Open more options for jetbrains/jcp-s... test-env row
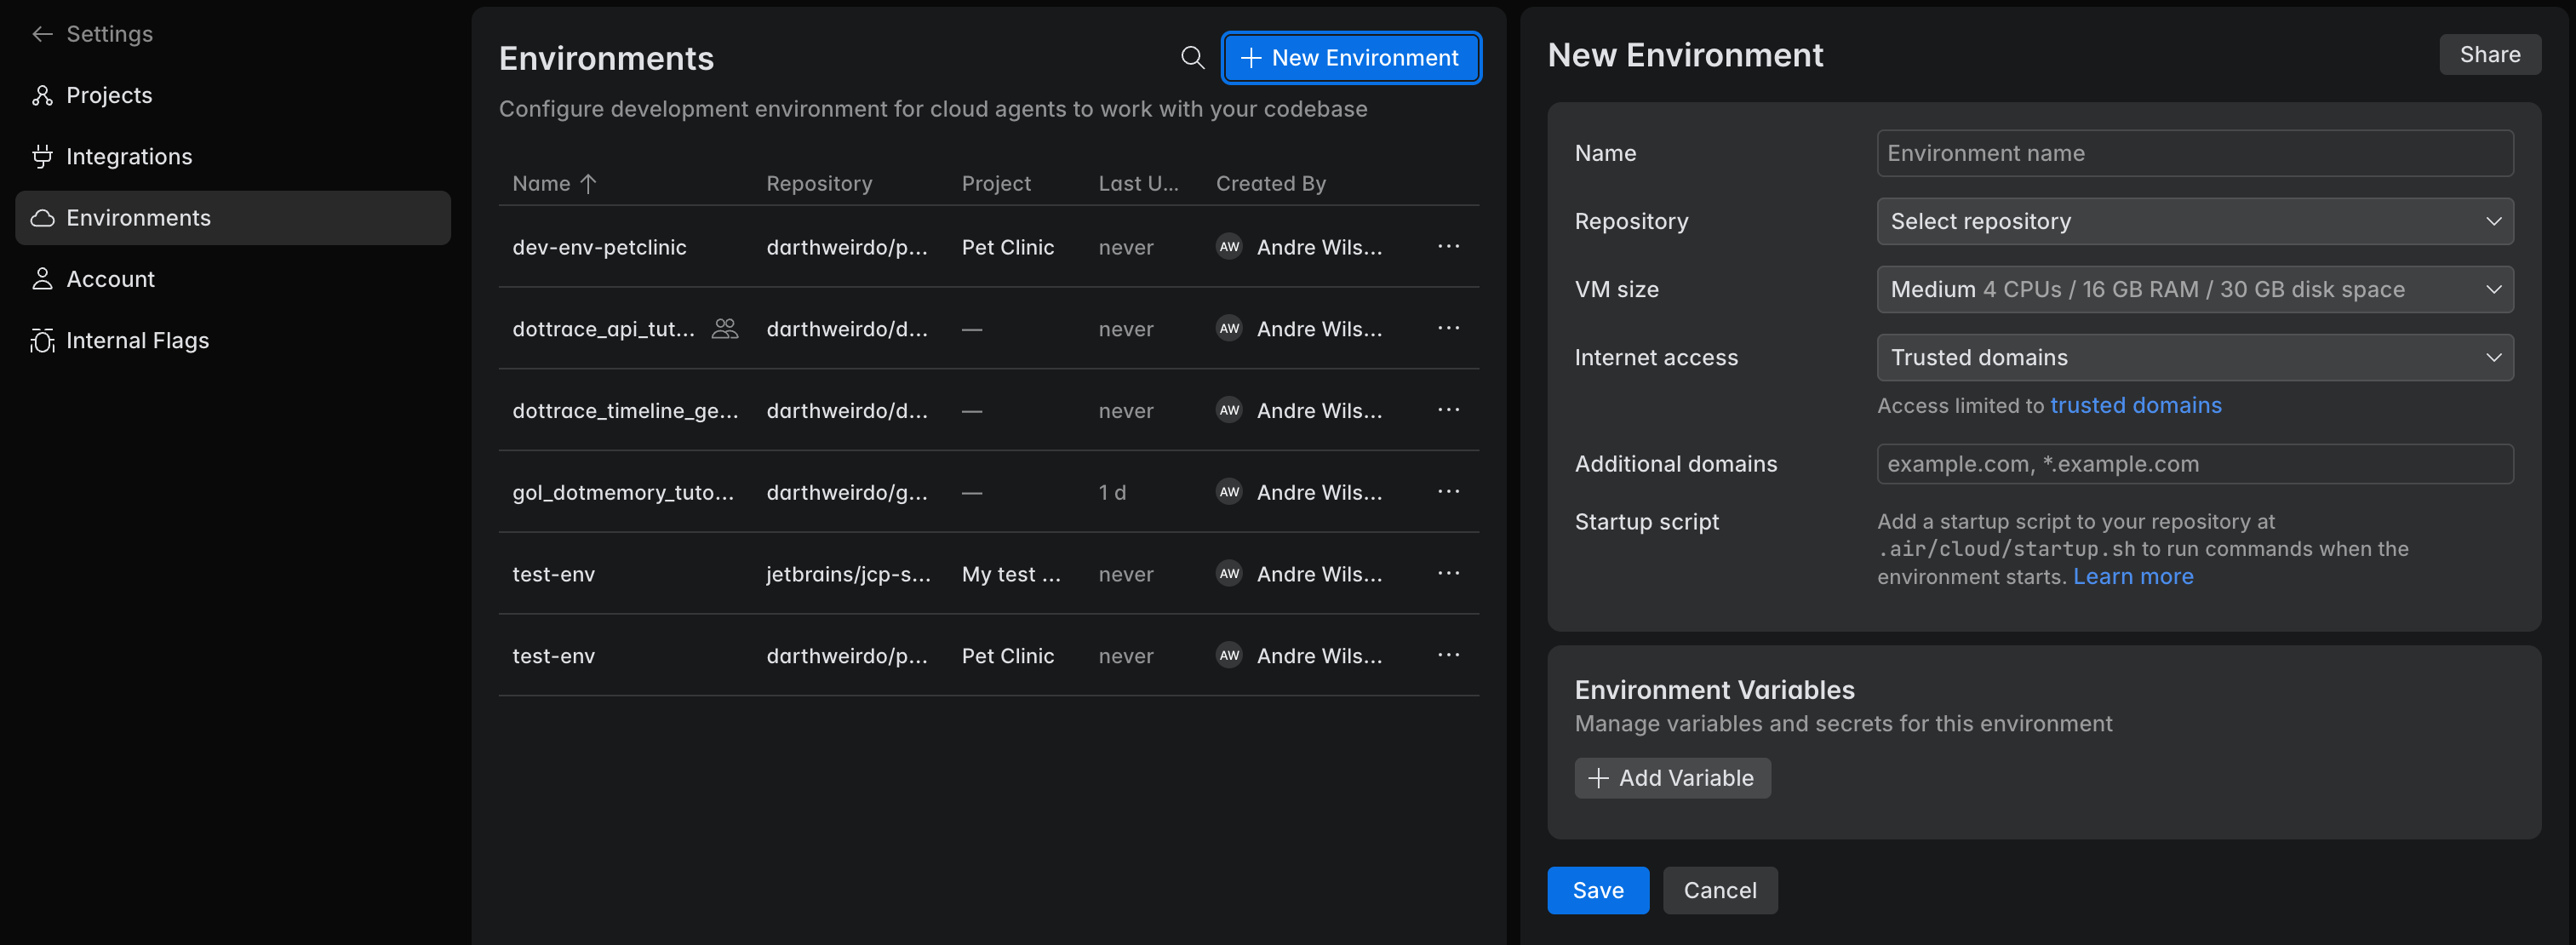Screen dimensions: 2576x945 pos(1448,573)
